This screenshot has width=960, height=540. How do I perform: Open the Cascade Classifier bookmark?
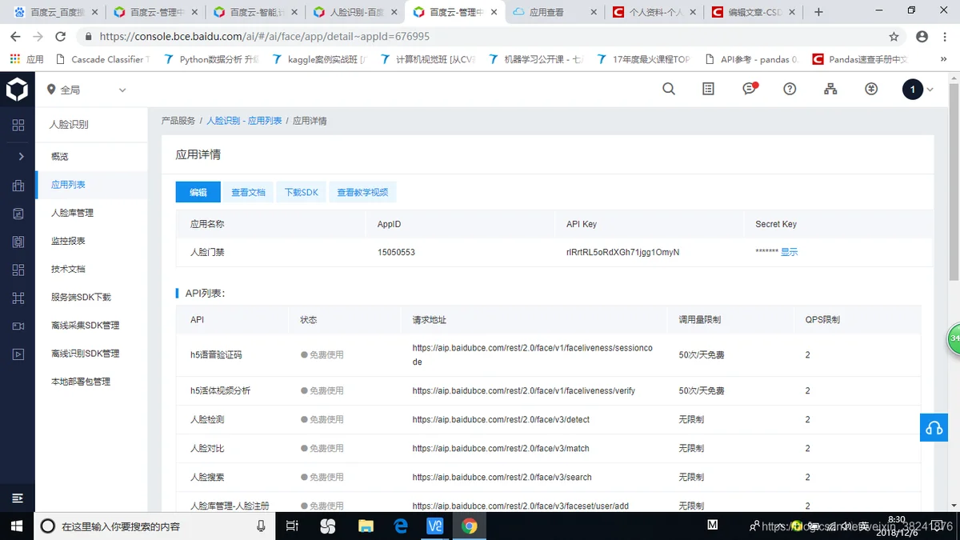[x=102, y=59]
